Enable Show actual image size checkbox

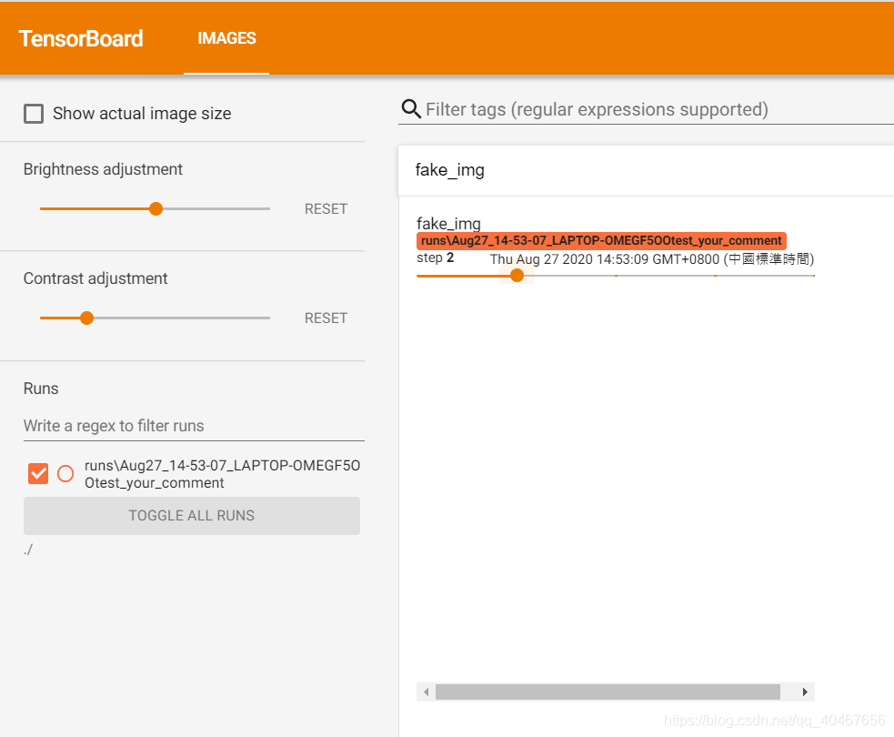click(34, 114)
